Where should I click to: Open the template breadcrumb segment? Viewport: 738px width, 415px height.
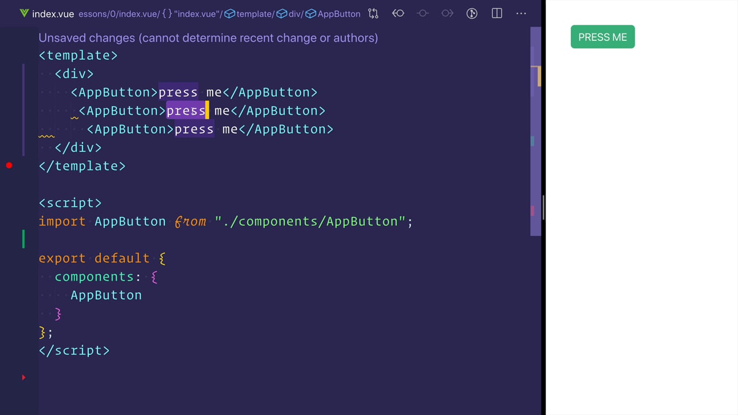249,14
